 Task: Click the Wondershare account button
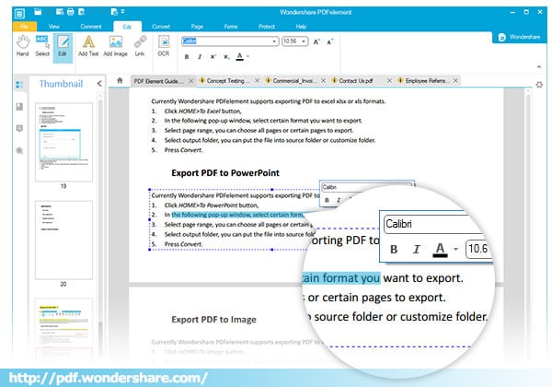tap(519, 37)
